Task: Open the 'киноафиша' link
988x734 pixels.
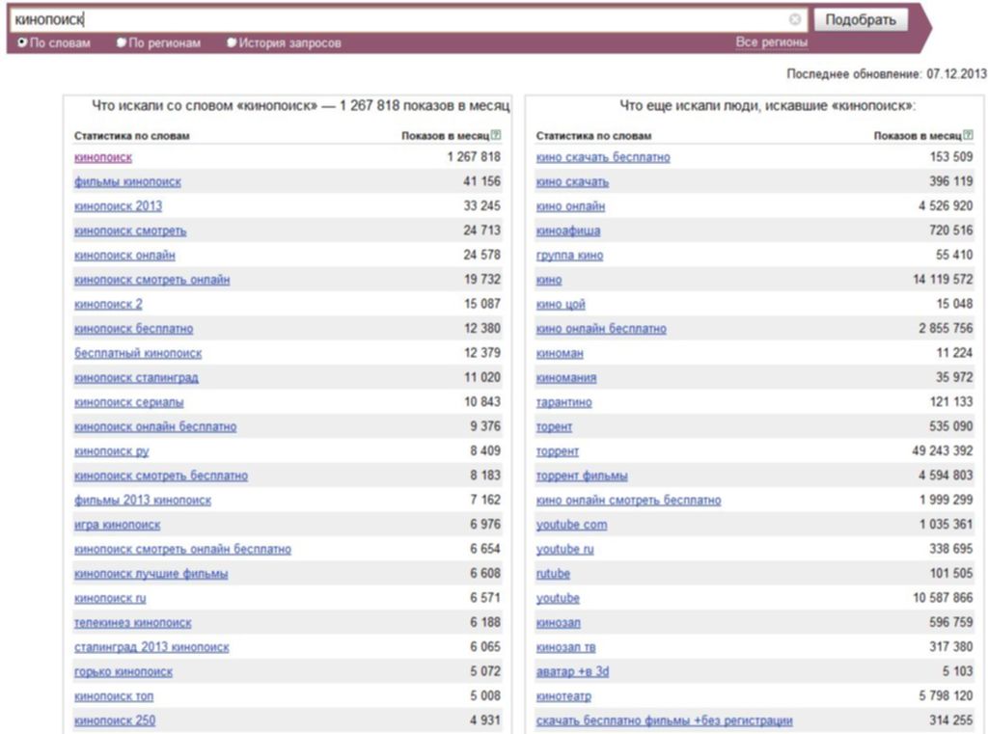Action: click(568, 231)
